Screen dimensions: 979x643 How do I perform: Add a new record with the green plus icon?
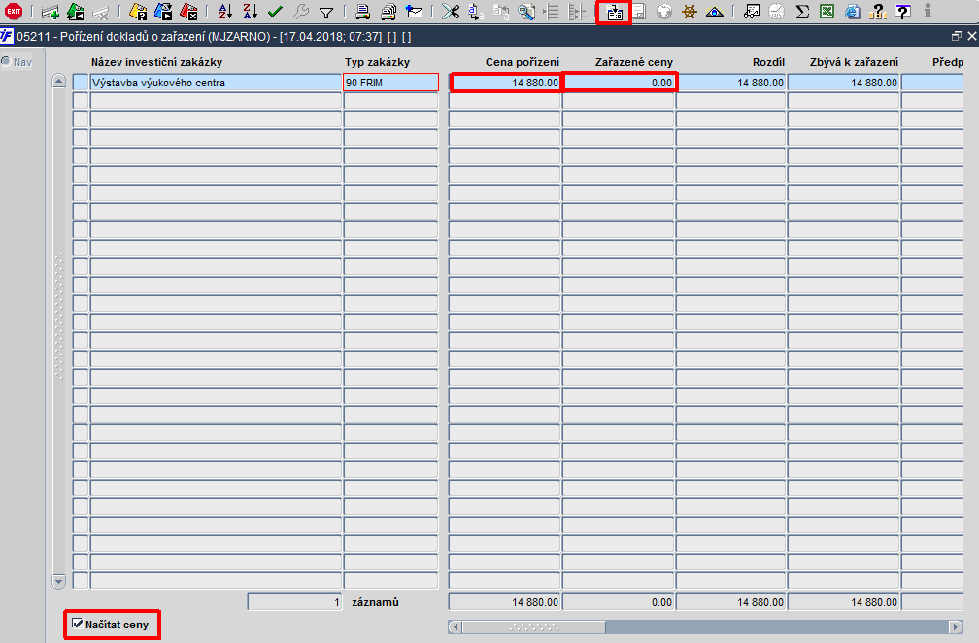[50, 12]
